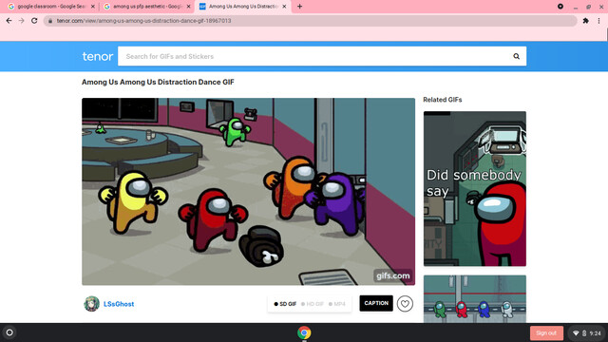The image size is (608, 342).
Task: Open Chrome from the shelf
Action: coord(304,332)
